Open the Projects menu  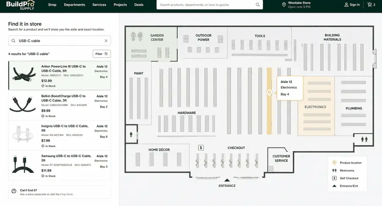(x=120, y=5)
